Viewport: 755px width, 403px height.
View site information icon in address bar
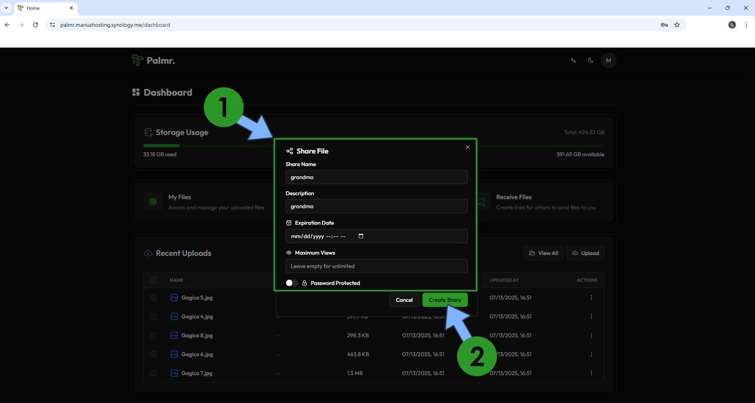52,25
